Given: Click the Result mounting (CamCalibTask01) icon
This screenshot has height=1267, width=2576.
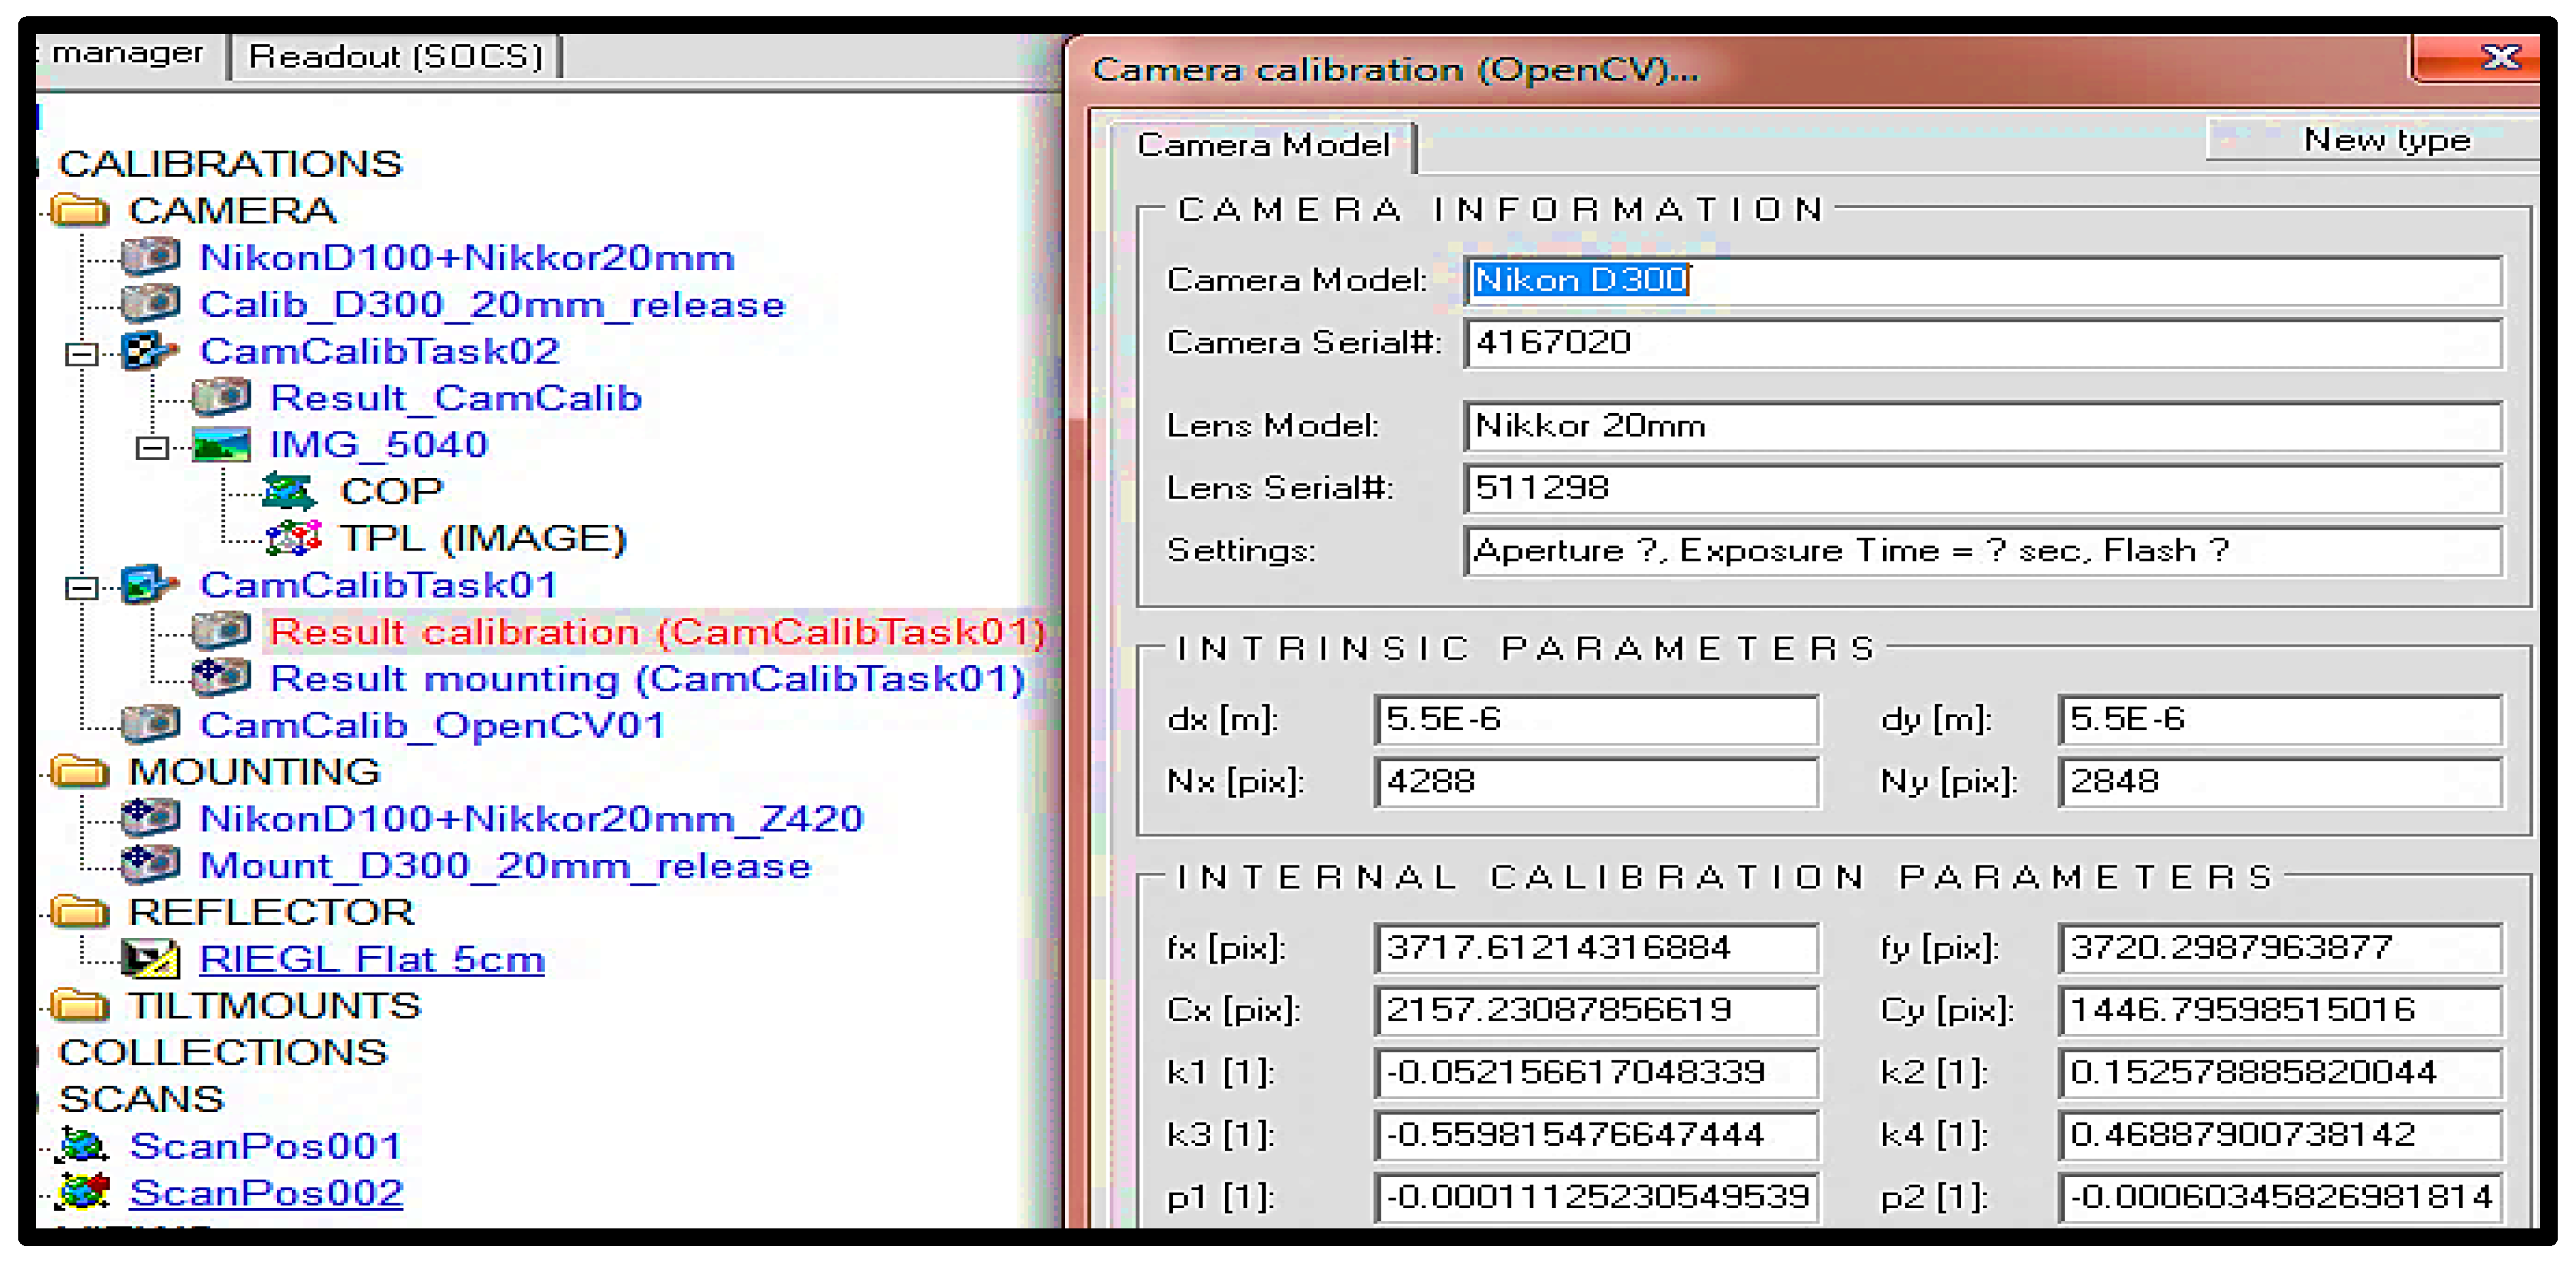Looking at the screenshot, I should pyautogui.click(x=221, y=679).
